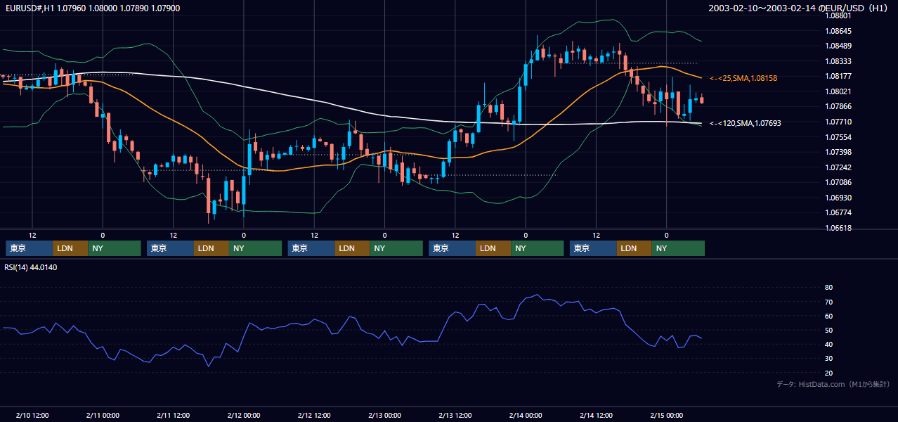Click the 2003-02-10〜2003-02-14 EUR/USD chart title
This screenshot has height=422, width=898.
point(799,8)
